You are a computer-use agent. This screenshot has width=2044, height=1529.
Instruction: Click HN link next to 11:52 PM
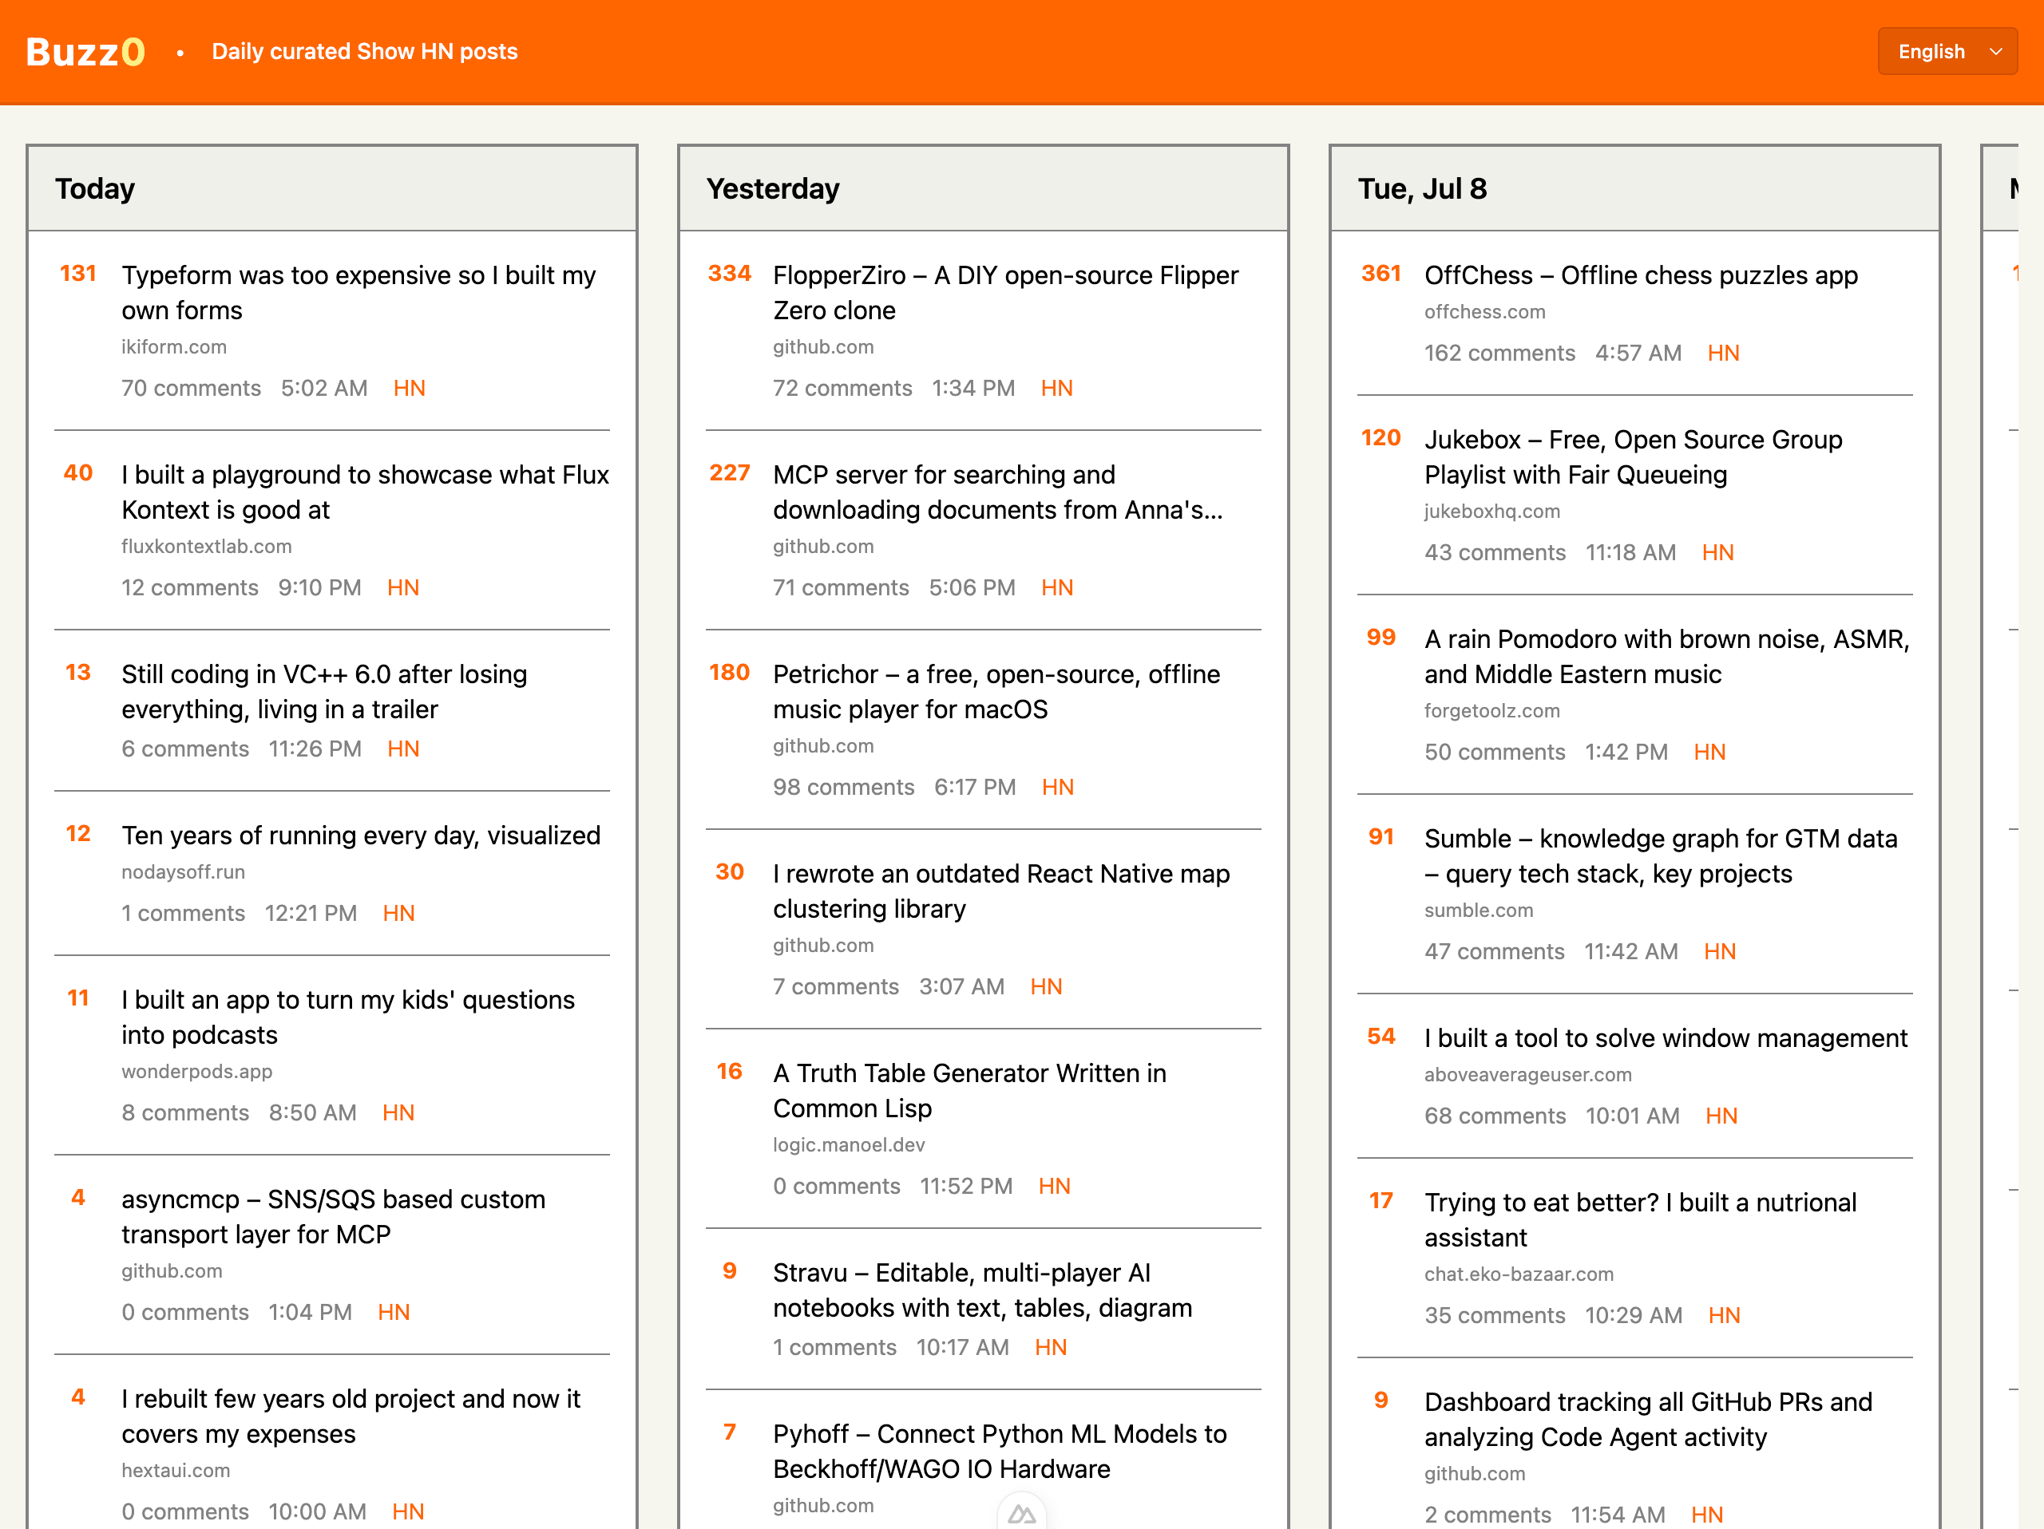tap(1055, 1187)
